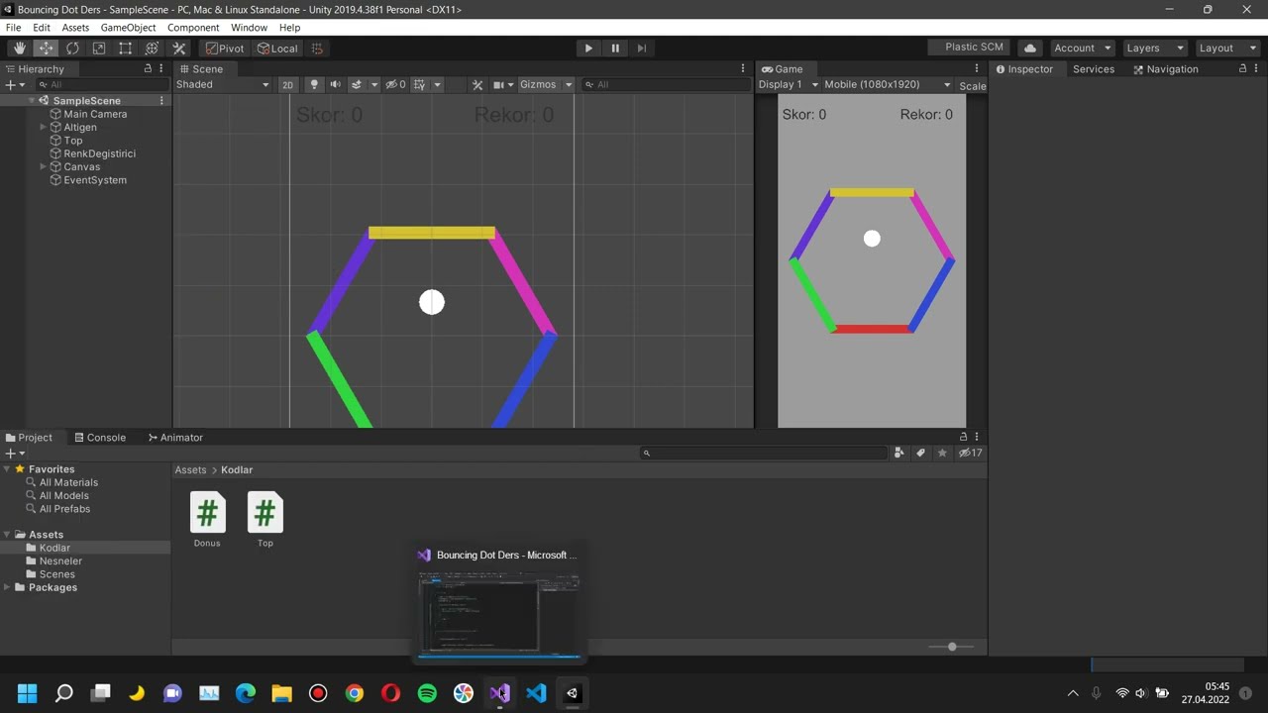
Task: Select EventSystem in Hierarchy
Action: coord(95,180)
